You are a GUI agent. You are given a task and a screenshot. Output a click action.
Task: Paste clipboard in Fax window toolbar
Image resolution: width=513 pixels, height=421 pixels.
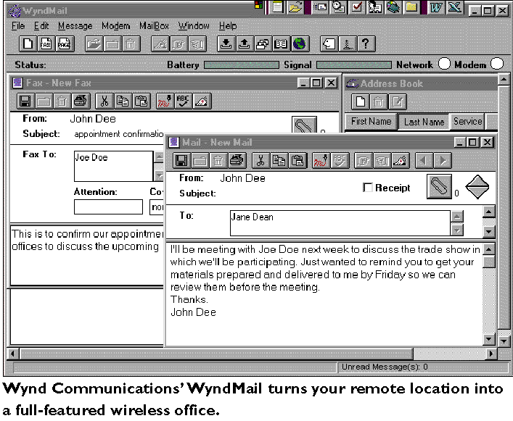point(141,101)
